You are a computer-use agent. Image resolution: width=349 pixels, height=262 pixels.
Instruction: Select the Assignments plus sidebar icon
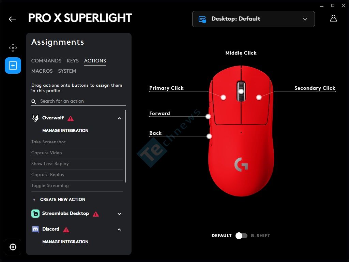[13, 65]
